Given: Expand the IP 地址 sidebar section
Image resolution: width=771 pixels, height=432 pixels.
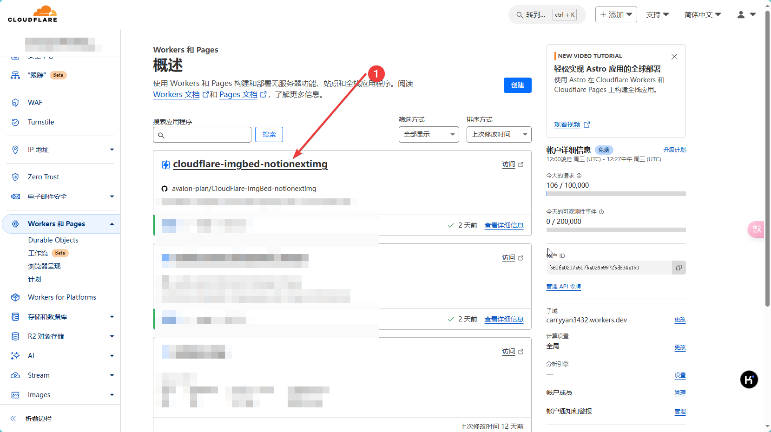Looking at the screenshot, I should 112,150.
